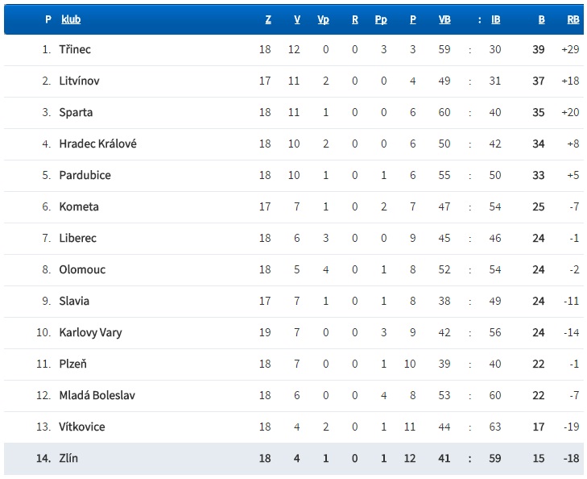Sort by VB goals scored header
This screenshot has width=587, height=479.
tap(444, 19)
